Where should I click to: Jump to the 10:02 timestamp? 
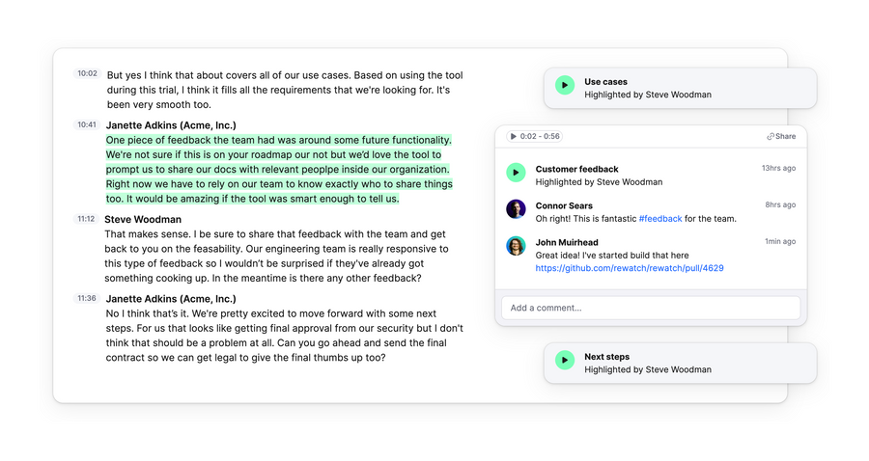pyautogui.click(x=87, y=74)
